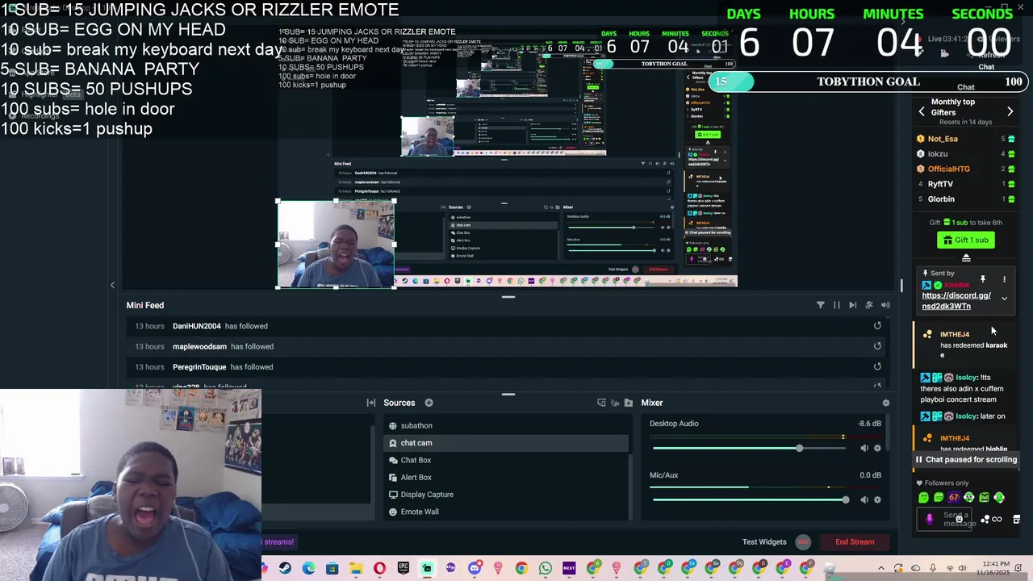Select the subathon source

point(506,425)
